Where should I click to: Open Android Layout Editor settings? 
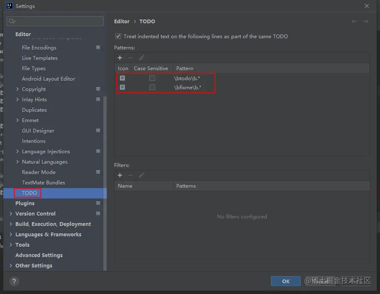[x=49, y=79]
